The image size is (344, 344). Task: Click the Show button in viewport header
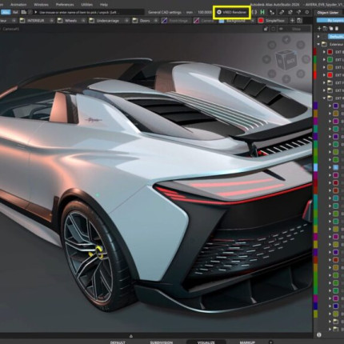296,29
